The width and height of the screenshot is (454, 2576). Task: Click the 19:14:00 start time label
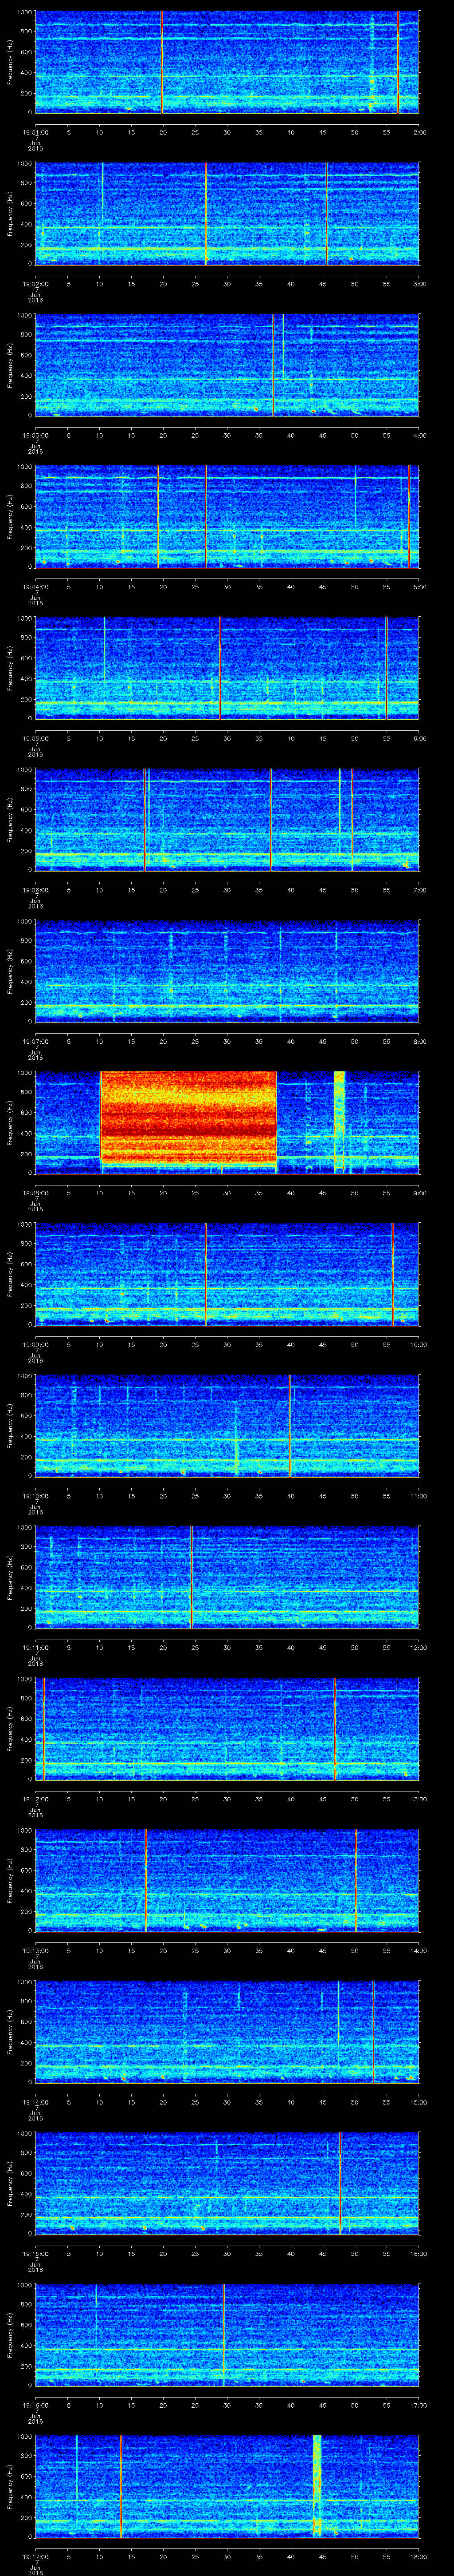(35, 2101)
